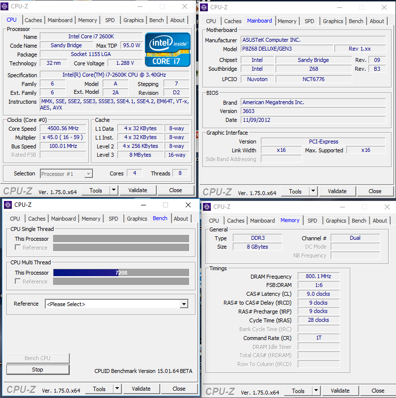Image resolution: width=396 pixels, height=398 pixels.
Task: Click the Bench CPU button
Action: (x=38, y=358)
